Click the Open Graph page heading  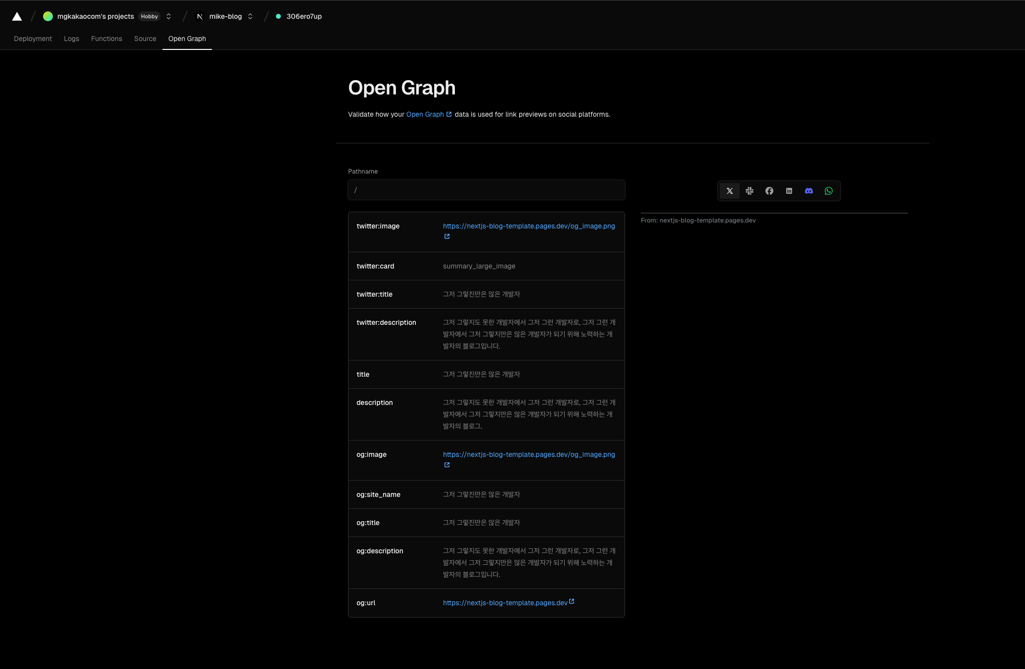pyautogui.click(x=402, y=88)
